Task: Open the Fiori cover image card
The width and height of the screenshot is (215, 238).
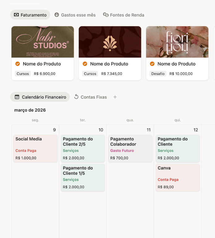Action: [x=177, y=42]
